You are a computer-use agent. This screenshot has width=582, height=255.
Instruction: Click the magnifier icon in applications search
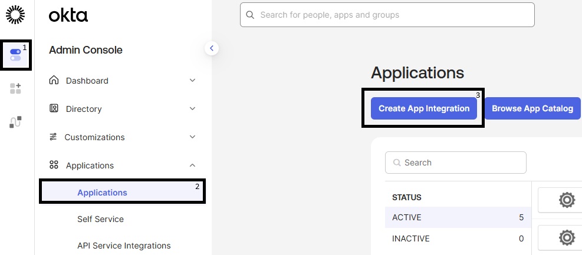396,163
